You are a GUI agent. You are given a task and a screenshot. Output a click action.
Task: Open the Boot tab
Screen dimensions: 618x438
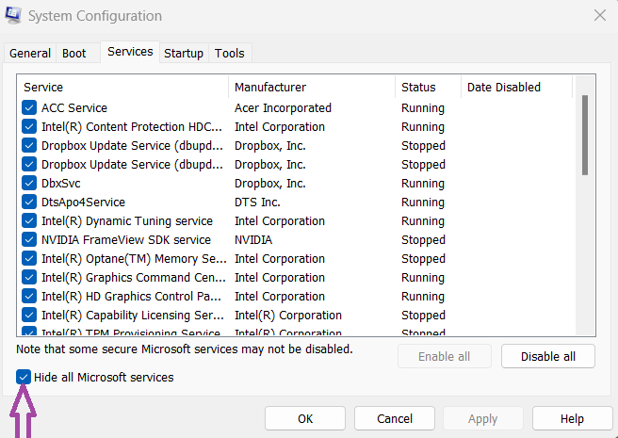pos(74,54)
